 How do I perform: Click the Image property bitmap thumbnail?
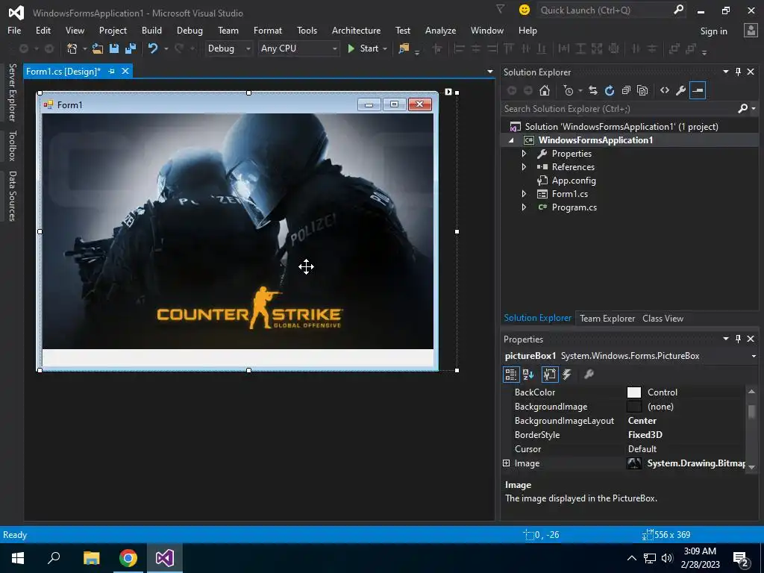pyautogui.click(x=634, y=463)
